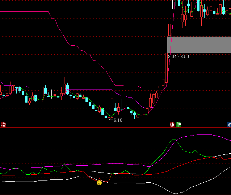This screenshot has height=195, width=231.
Task: Click the green 跌 marker icon
Action: (179, 125)
